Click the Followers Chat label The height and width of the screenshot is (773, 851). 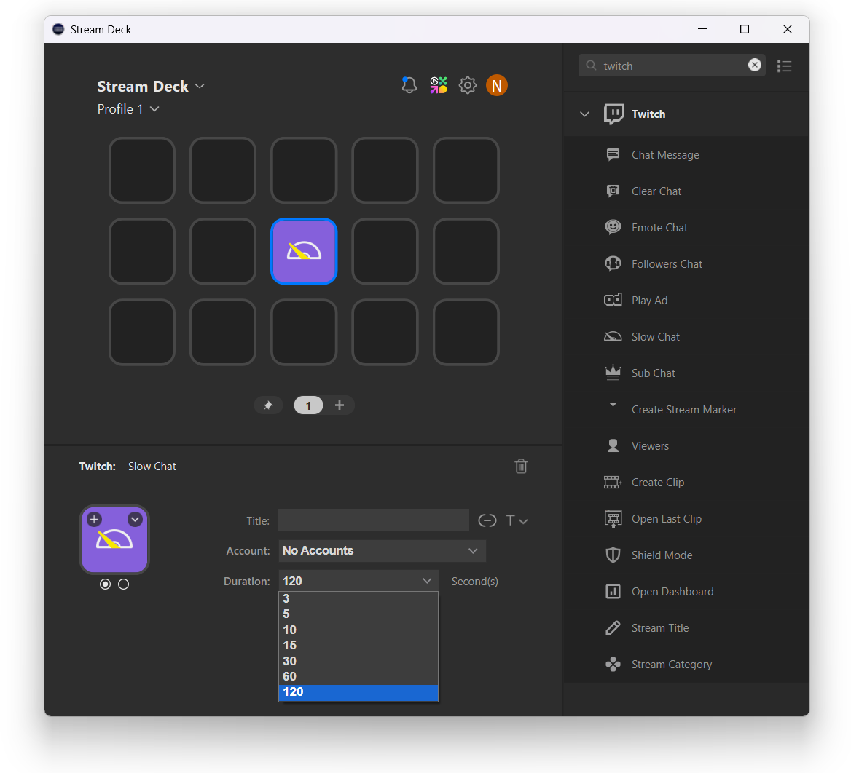tap(667, 263)
